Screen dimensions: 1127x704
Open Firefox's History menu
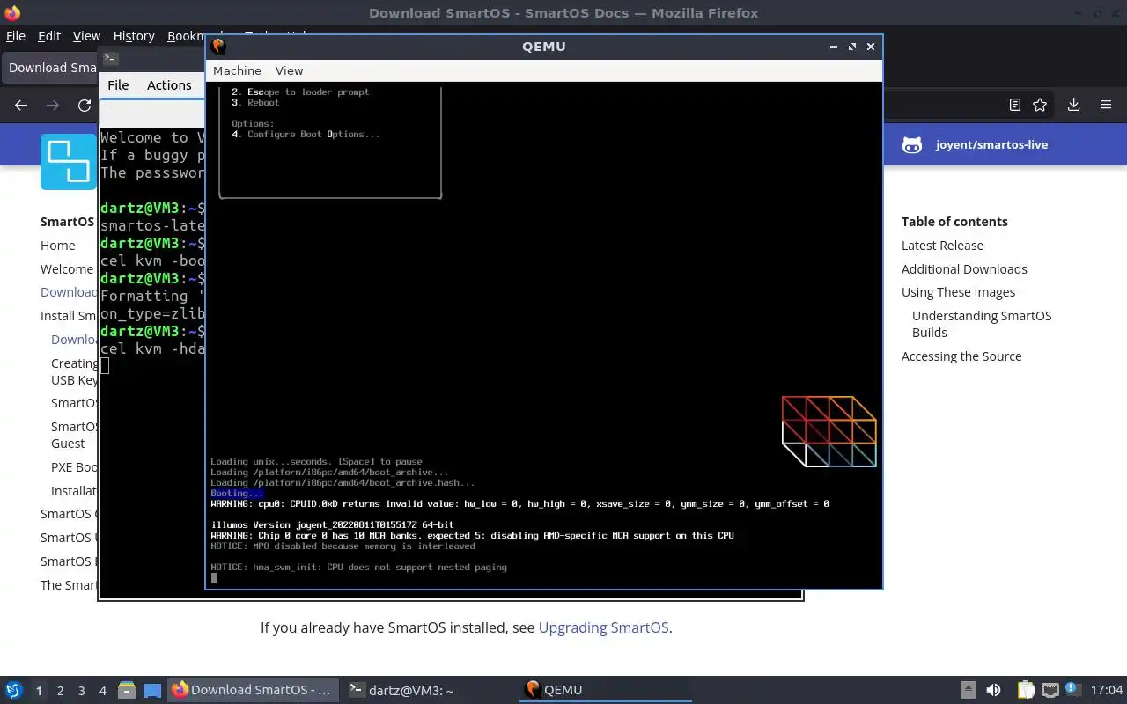[134, 36]
